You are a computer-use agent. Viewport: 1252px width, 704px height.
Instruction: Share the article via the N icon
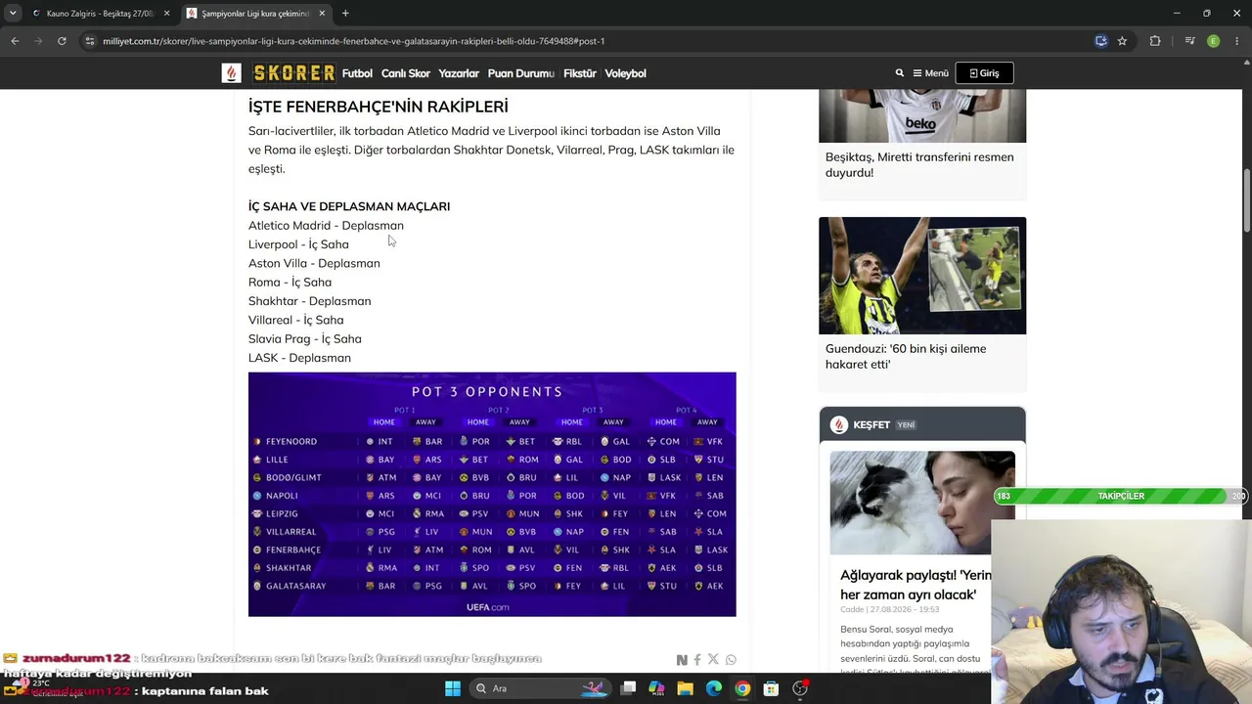coord(682,660)
